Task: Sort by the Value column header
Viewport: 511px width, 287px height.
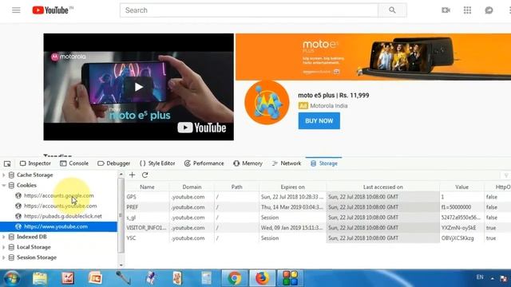Action: click(461, 187)
